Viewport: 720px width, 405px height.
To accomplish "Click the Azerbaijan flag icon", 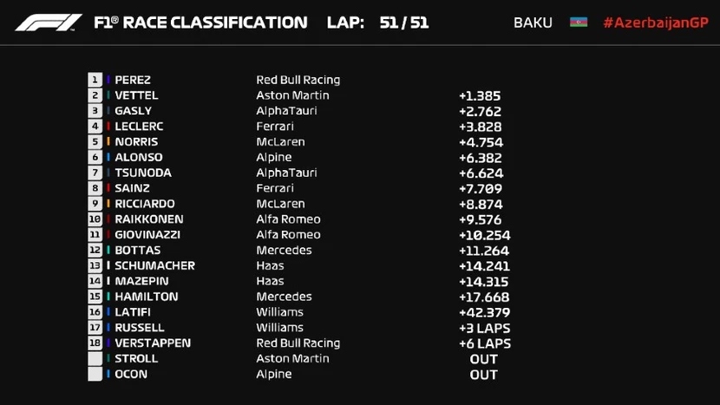I will pyautogui.click(x=579, y=23).
